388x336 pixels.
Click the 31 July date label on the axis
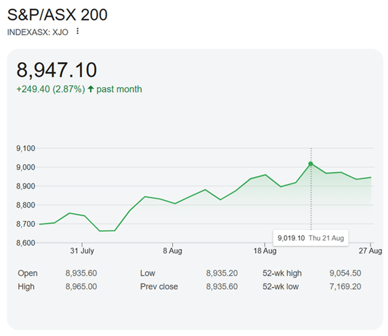[82, 250]
